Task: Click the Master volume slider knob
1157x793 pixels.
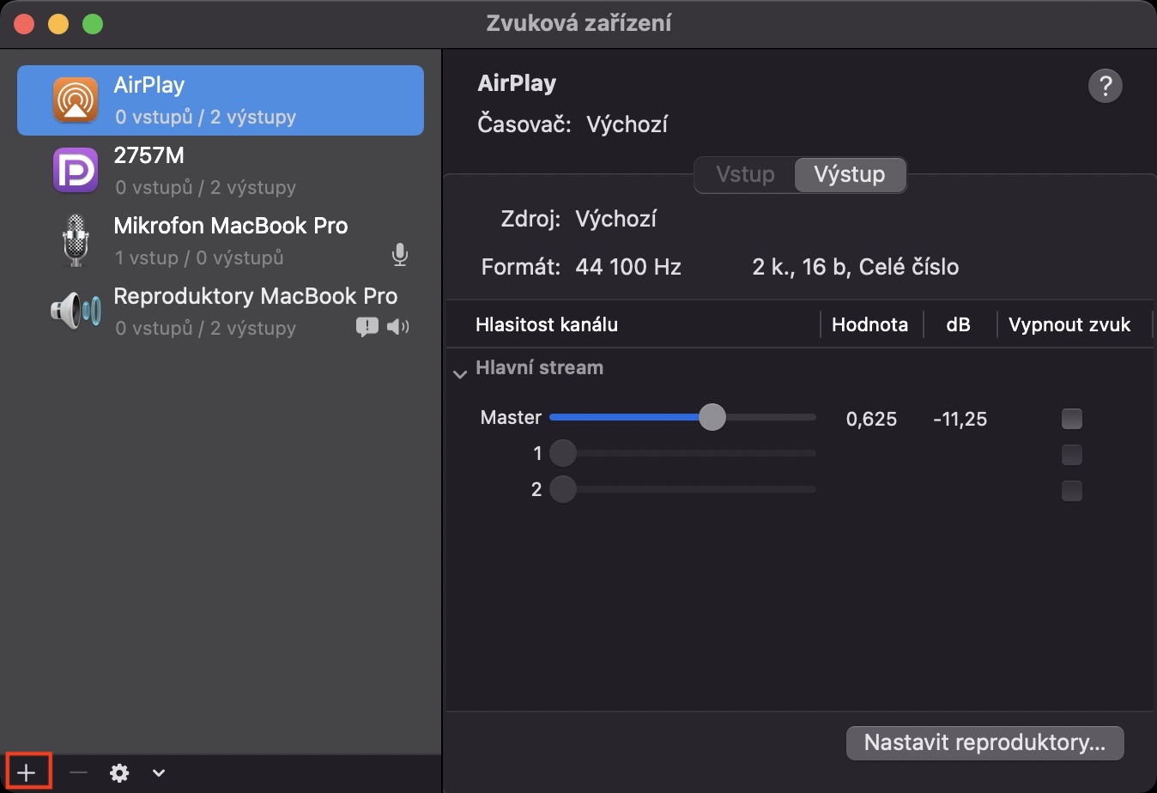Action: click(x=712, y=418)
